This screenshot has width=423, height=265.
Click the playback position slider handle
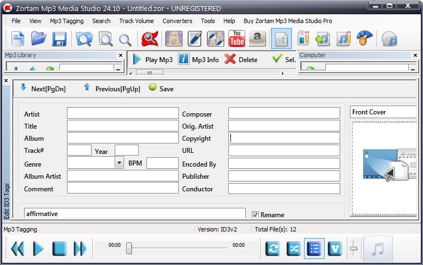129,248
